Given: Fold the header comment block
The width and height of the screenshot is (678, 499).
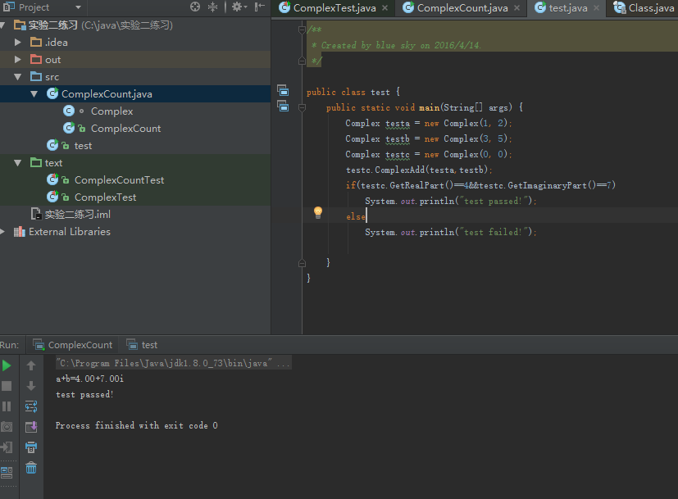Looking at the screenshot, I should pyautogui.click(x=302, y=29).
